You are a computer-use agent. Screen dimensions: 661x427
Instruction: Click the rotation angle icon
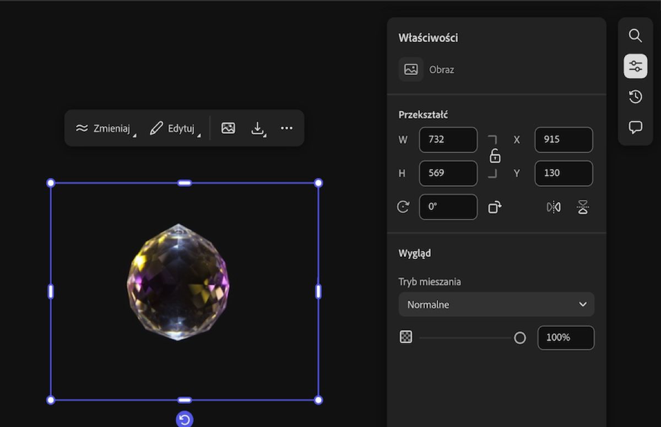[x=403, y=207]
